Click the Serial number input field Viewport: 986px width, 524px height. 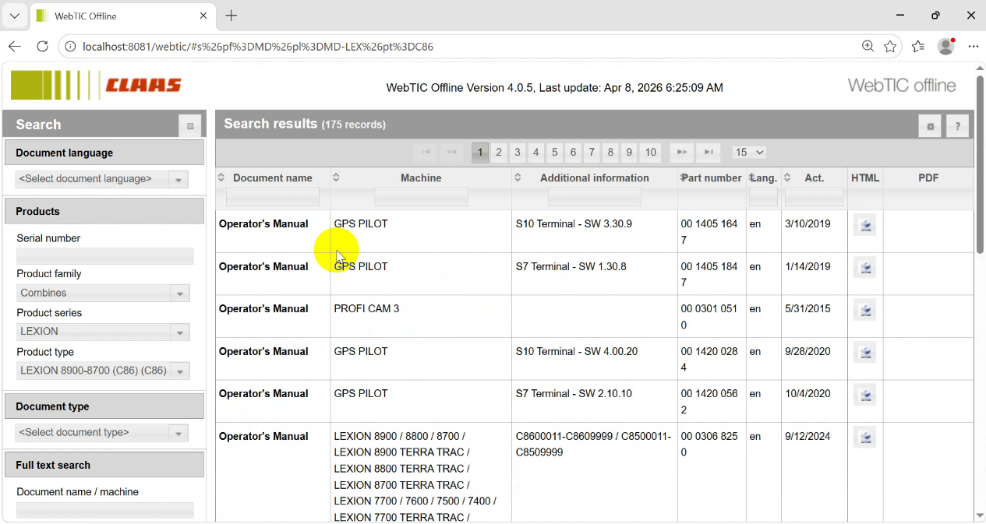point(104,256)
